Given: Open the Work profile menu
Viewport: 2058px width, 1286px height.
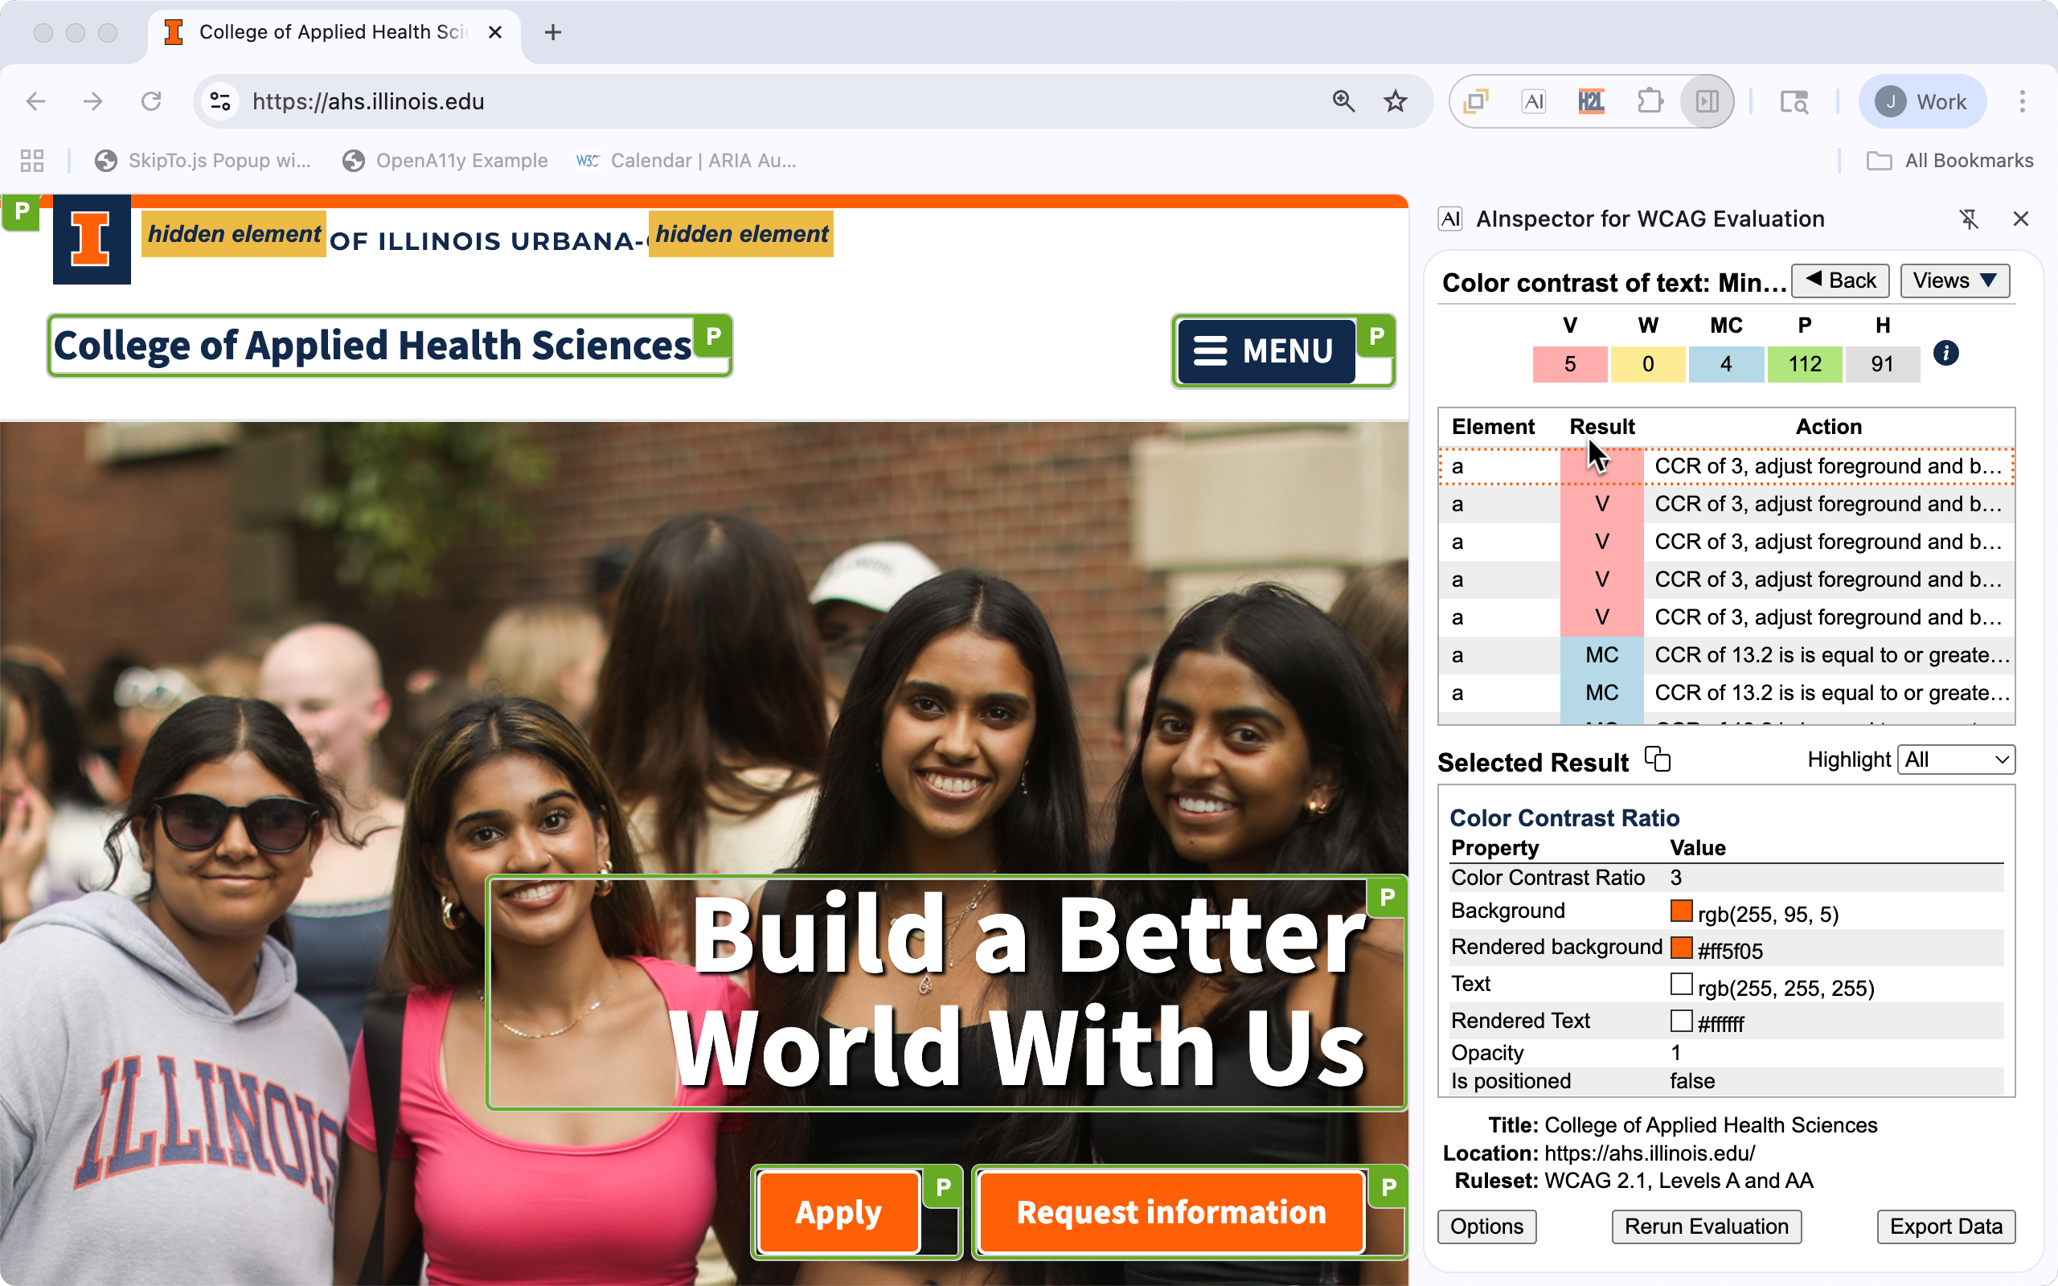Looking at the screenshot, I should tap(1922, 101).
